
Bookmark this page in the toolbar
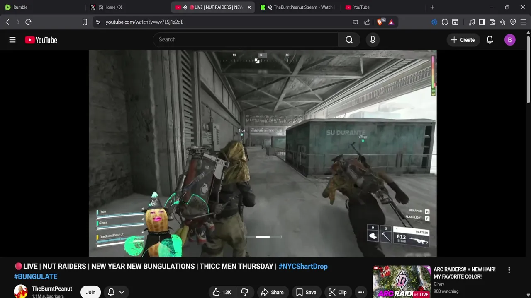pyautogui.click(x=85, y=22)
